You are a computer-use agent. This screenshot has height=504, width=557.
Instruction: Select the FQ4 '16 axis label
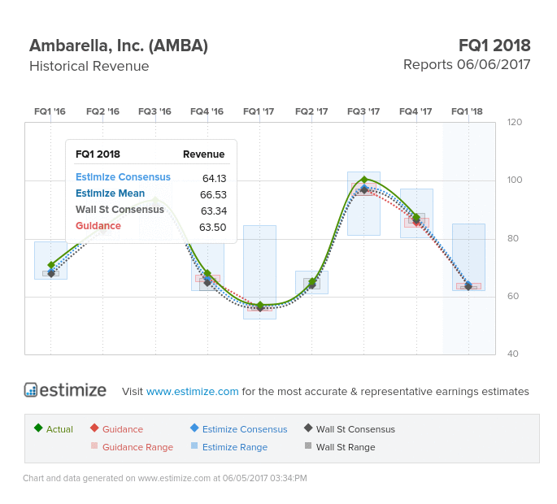click(x=207, y=111)
